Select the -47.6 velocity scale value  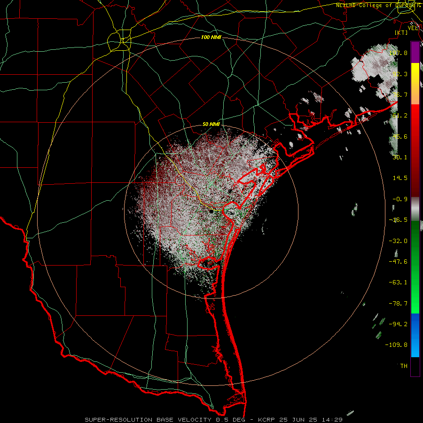(398, 262)
